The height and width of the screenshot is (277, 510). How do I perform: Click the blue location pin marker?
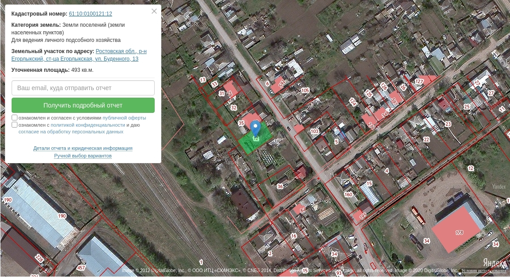point(255,128)
